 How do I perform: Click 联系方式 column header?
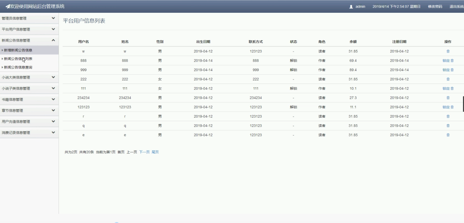pyautogui.click(x=256, y=42)
